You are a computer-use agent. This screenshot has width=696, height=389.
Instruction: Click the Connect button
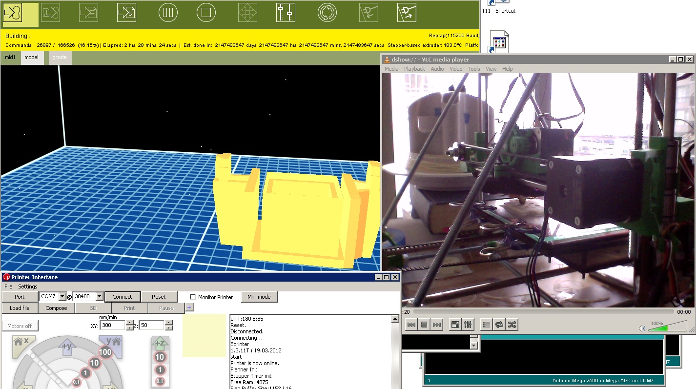(122, 297)
